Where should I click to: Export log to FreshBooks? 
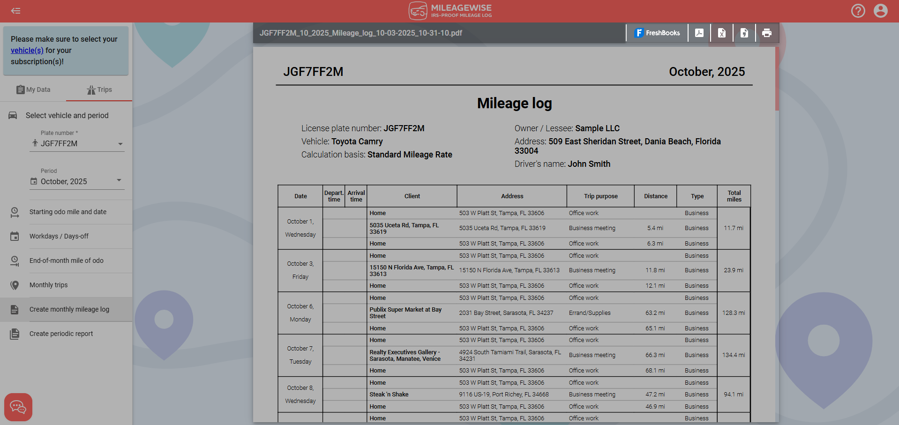pos(657,33)
